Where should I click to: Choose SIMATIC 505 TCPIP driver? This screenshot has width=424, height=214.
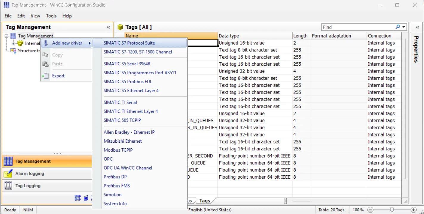click(140, 120)
